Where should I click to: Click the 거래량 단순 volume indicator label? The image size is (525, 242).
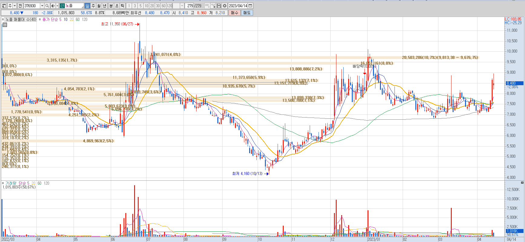(15, 183)
